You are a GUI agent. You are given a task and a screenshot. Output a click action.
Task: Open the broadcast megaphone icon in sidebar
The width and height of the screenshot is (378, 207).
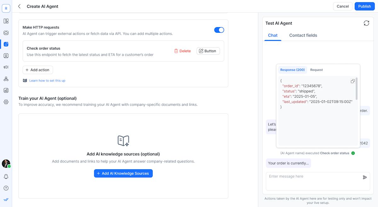coord(6,67)
